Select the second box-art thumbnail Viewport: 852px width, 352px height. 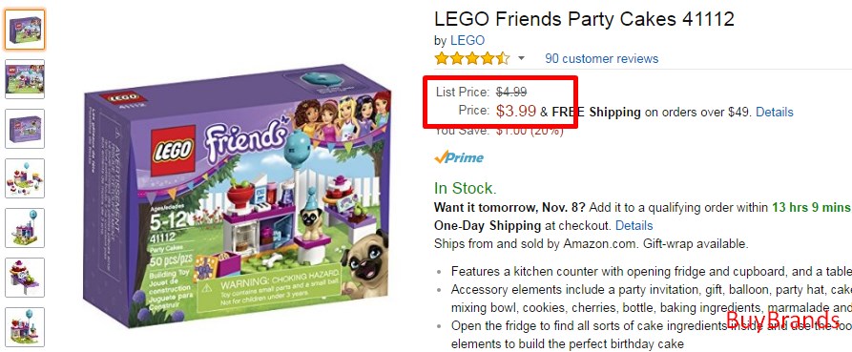pyautogui.click(x=25, y=79)
